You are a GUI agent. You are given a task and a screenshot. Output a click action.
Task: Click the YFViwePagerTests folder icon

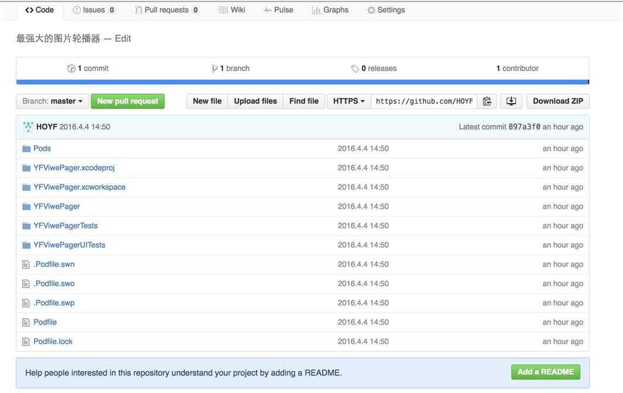(26, 226)
